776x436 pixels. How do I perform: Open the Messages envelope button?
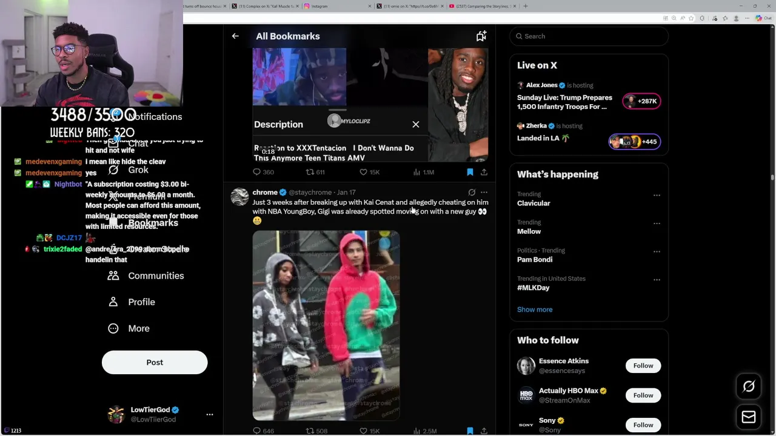pyautogui.click(x=749, y=417)
